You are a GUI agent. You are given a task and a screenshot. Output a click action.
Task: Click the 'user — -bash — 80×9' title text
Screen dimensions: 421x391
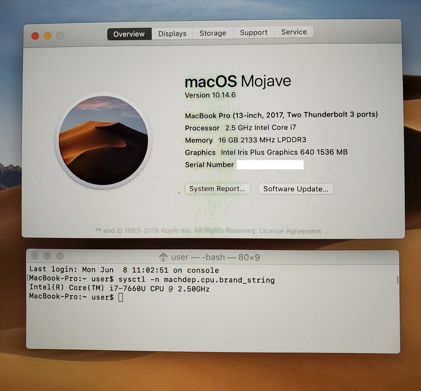pos(215,257)
